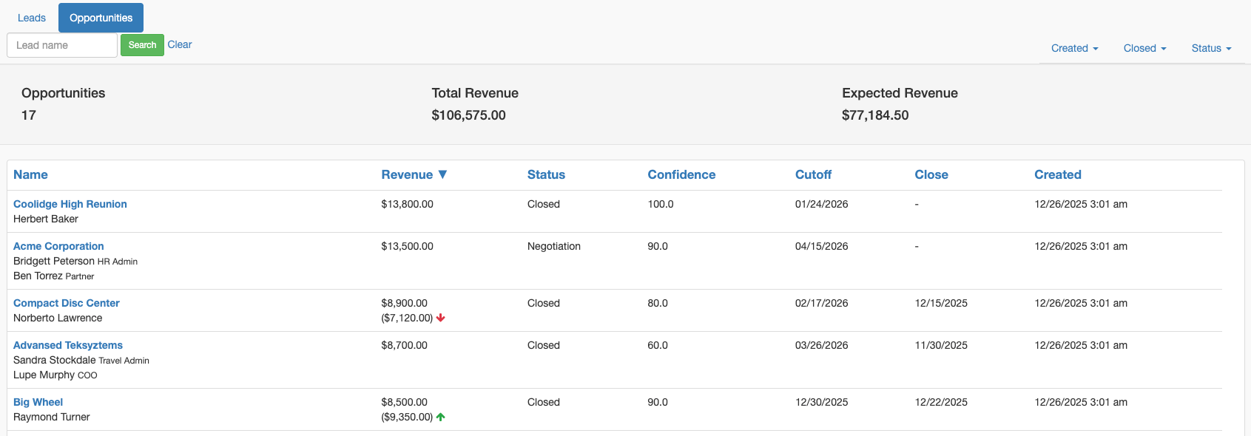This screenshot has width=1251, height=436.
Task: Clear the lead name search
Action: [x=180, y=44]
